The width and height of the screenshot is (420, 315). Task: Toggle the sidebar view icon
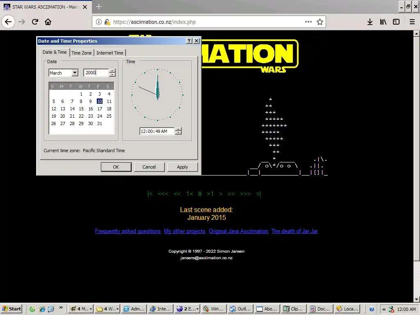click(x=396, y=22)
